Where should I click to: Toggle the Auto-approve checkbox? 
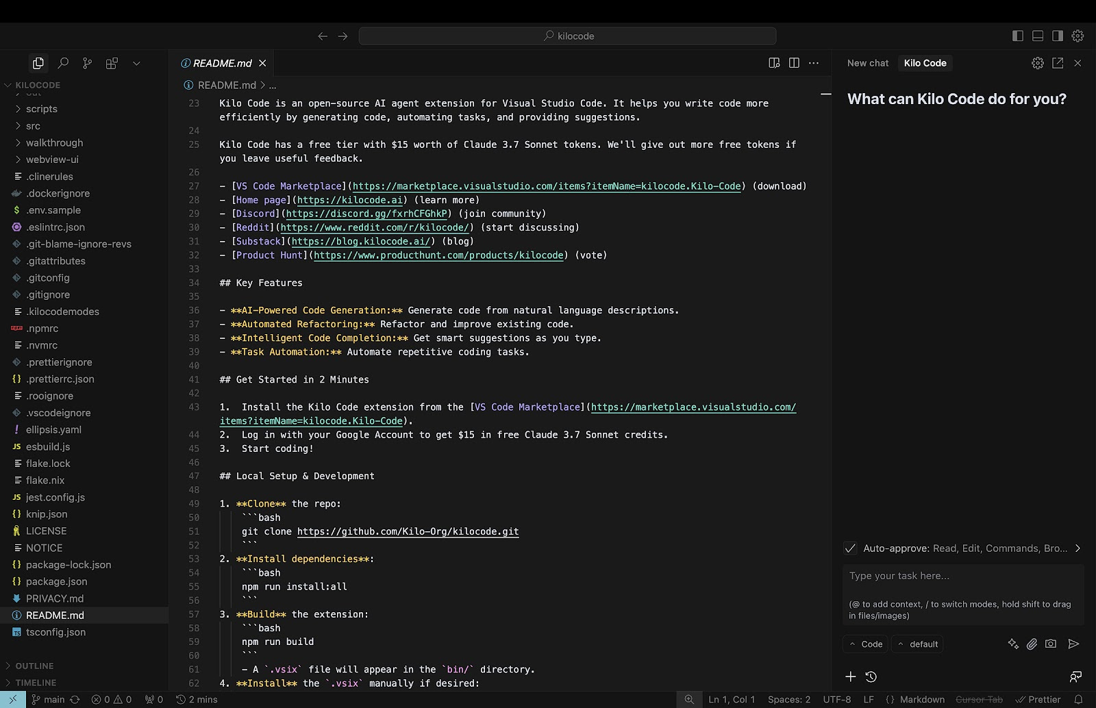pyautogui.click(x=850, y=548)
